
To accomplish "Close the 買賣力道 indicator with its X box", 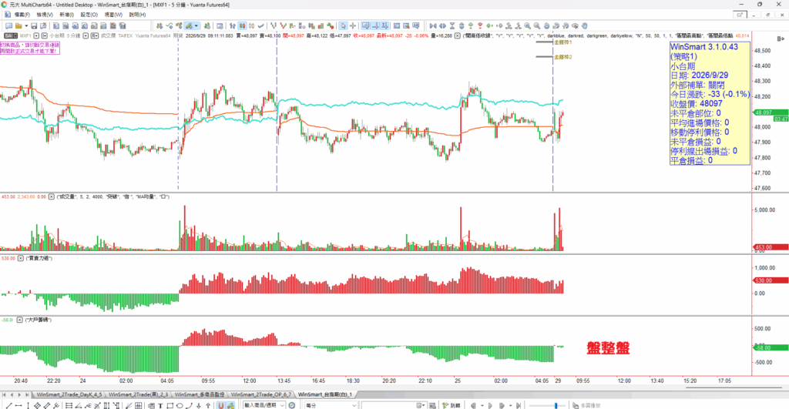I will click(21, 258).
